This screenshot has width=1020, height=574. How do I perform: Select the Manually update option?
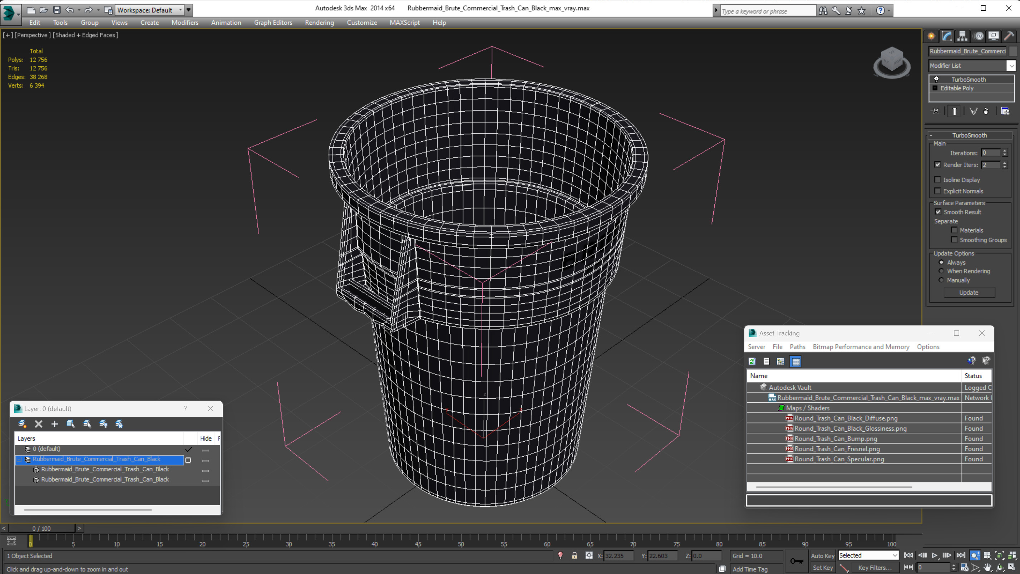click(x=941, y=280)
